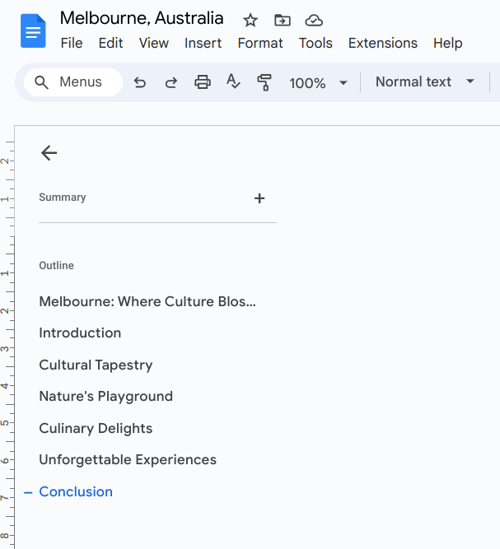
Task: Run spelling and grammar check icon
Action: coord(233,81)
